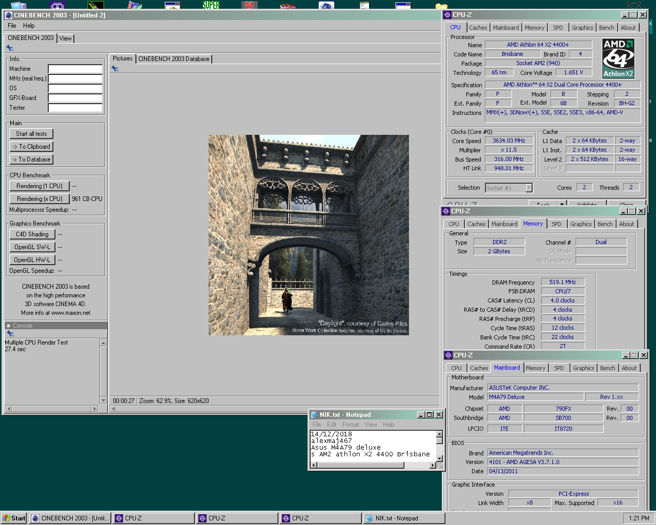Run Rendering (1 CPU) benchmark

tap(39, 186)
